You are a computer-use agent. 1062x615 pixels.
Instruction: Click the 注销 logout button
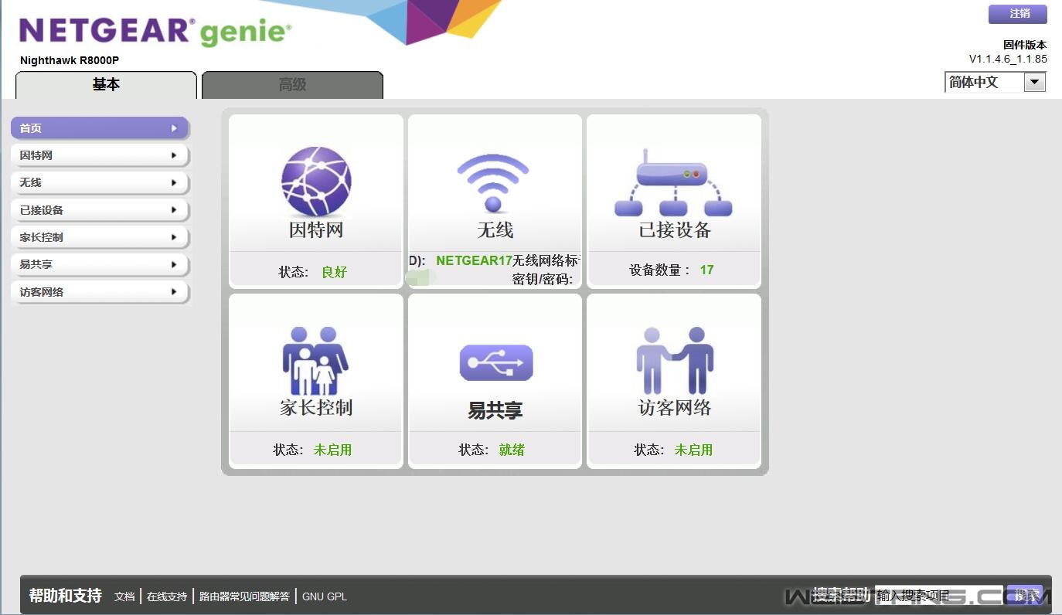point(1019,14)
